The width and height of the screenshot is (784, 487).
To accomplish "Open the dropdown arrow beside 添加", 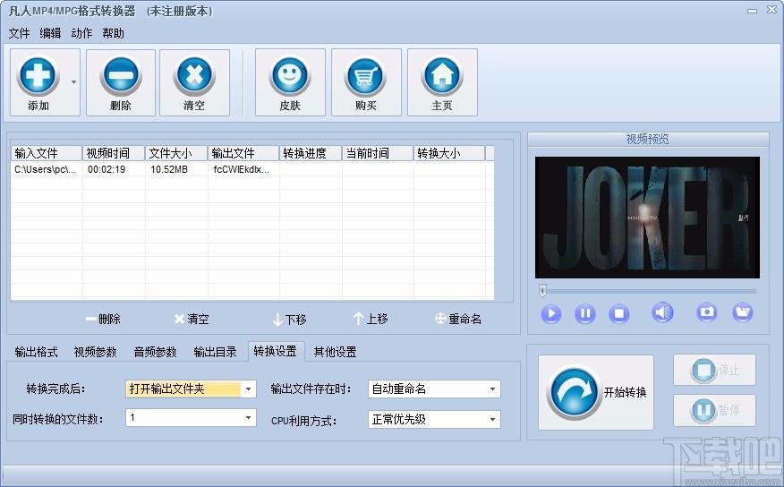I will pos(74,82).
